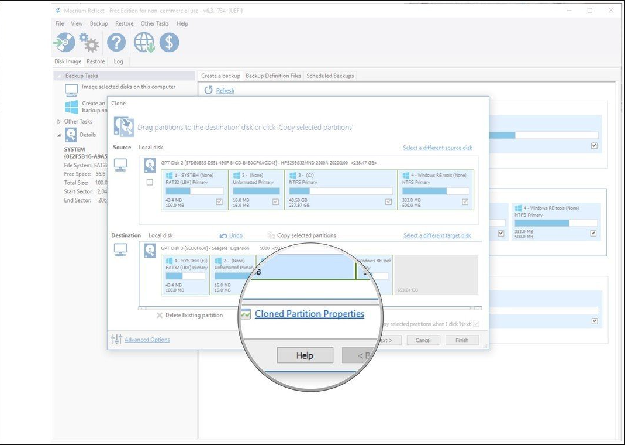Image resolution: width=625 pixels, height=445 pixels.
Task: Click the Finish button
Action: 462,340
